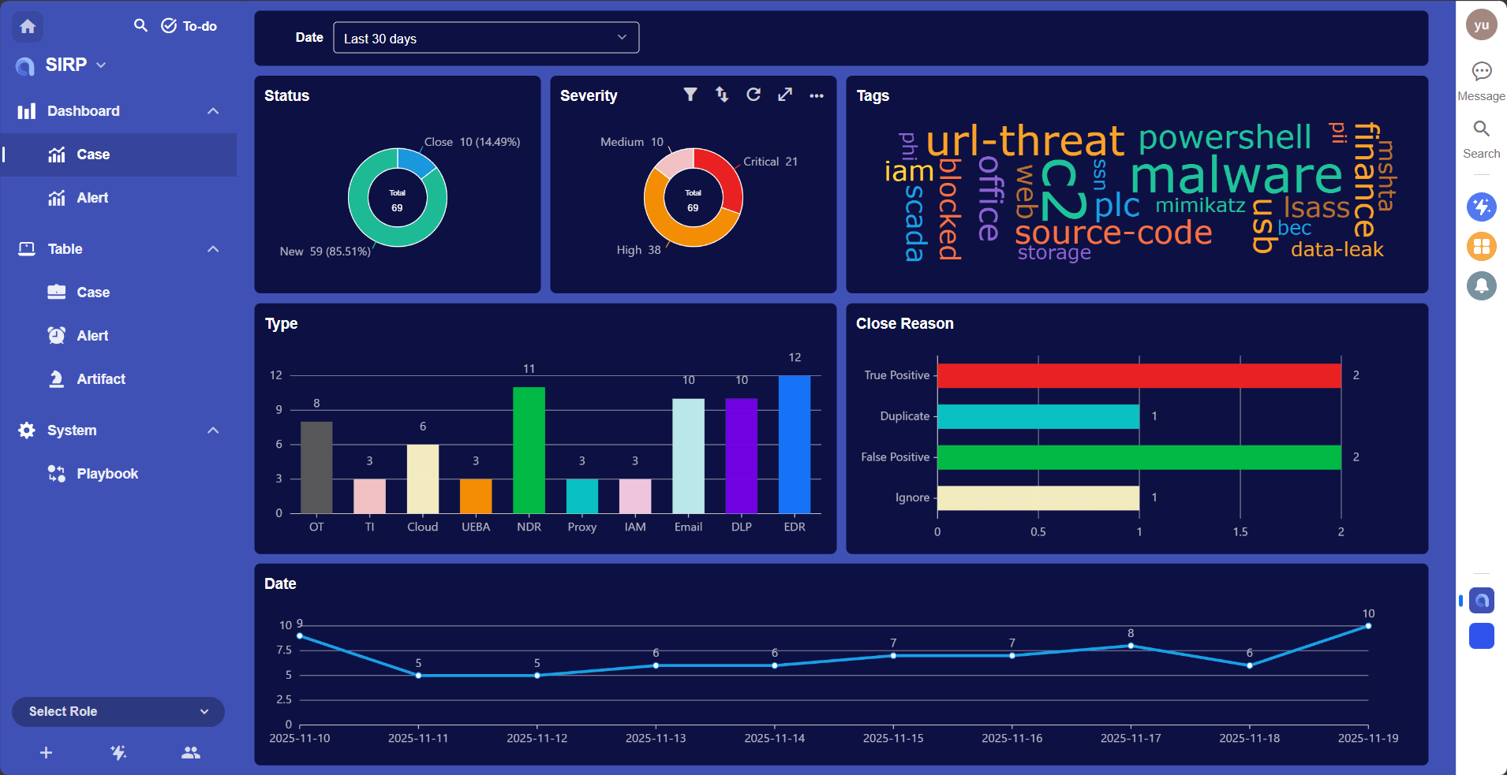Expand the Severity widget to fullscreen
1507x775 pixels.
pyautogui.click(x=785, y=95)
